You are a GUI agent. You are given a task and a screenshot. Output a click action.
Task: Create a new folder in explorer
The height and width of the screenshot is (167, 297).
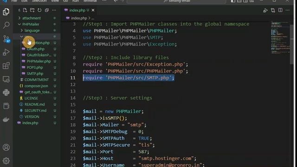click(32, 10)
